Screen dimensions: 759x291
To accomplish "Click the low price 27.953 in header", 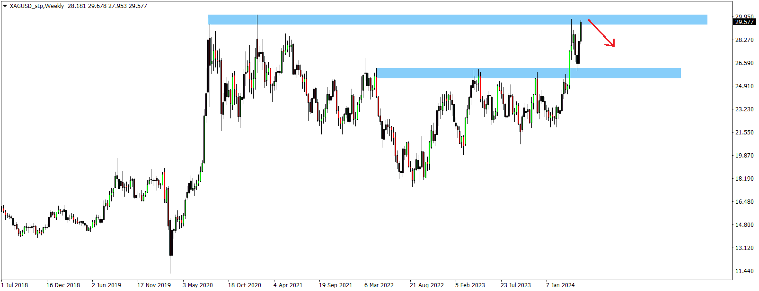I will click(117, 6).
